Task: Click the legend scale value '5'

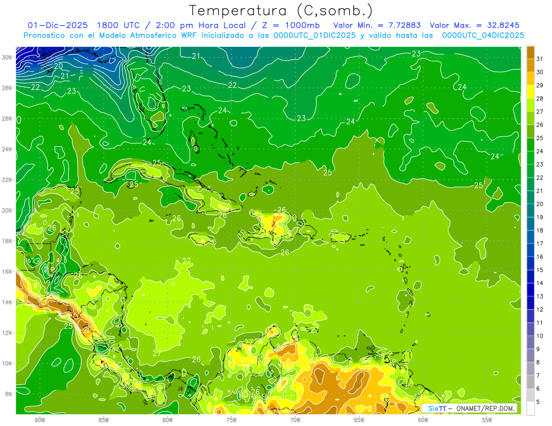Action: coord(538,402)
